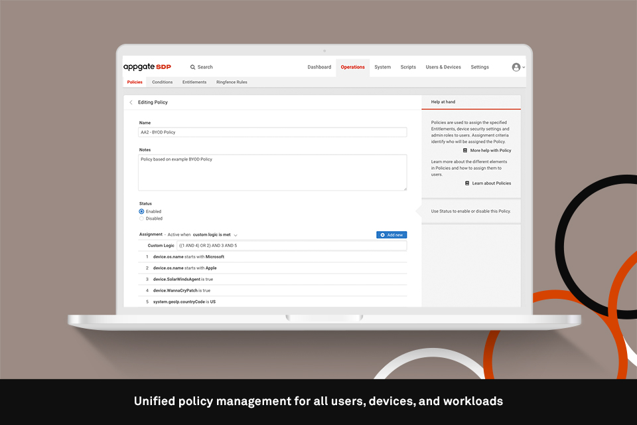Open the Entitlements tab
This screenshot has height=425, width=637.
coord(194,82)
